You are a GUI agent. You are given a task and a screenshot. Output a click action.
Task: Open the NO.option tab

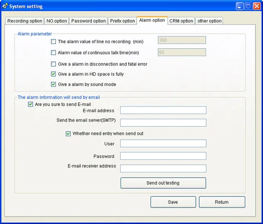click(x=57, y=21)
